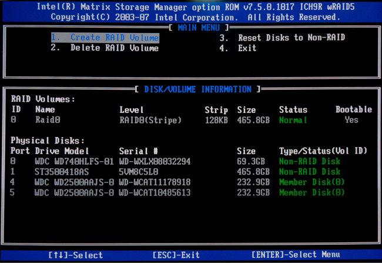
Task: Select Create RAID Volume menu option
Action: [x=105, y=38]
